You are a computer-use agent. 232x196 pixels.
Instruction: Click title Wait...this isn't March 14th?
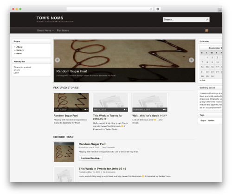point(149,115)
